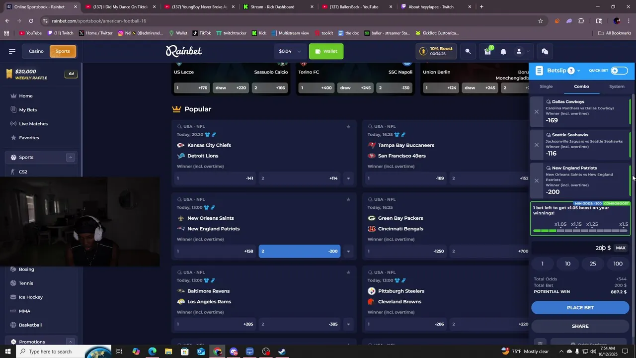Open the notifications bell
This screenshot has width=636, height=358.
coord(503,51)
